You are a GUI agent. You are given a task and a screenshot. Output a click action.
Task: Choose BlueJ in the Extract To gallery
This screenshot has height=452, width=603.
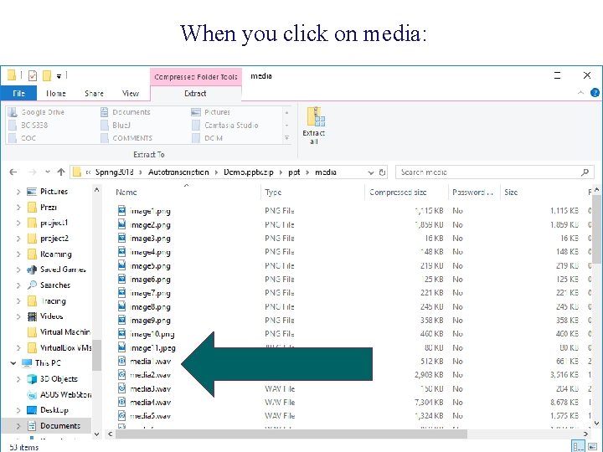click(x=116, y=126)
